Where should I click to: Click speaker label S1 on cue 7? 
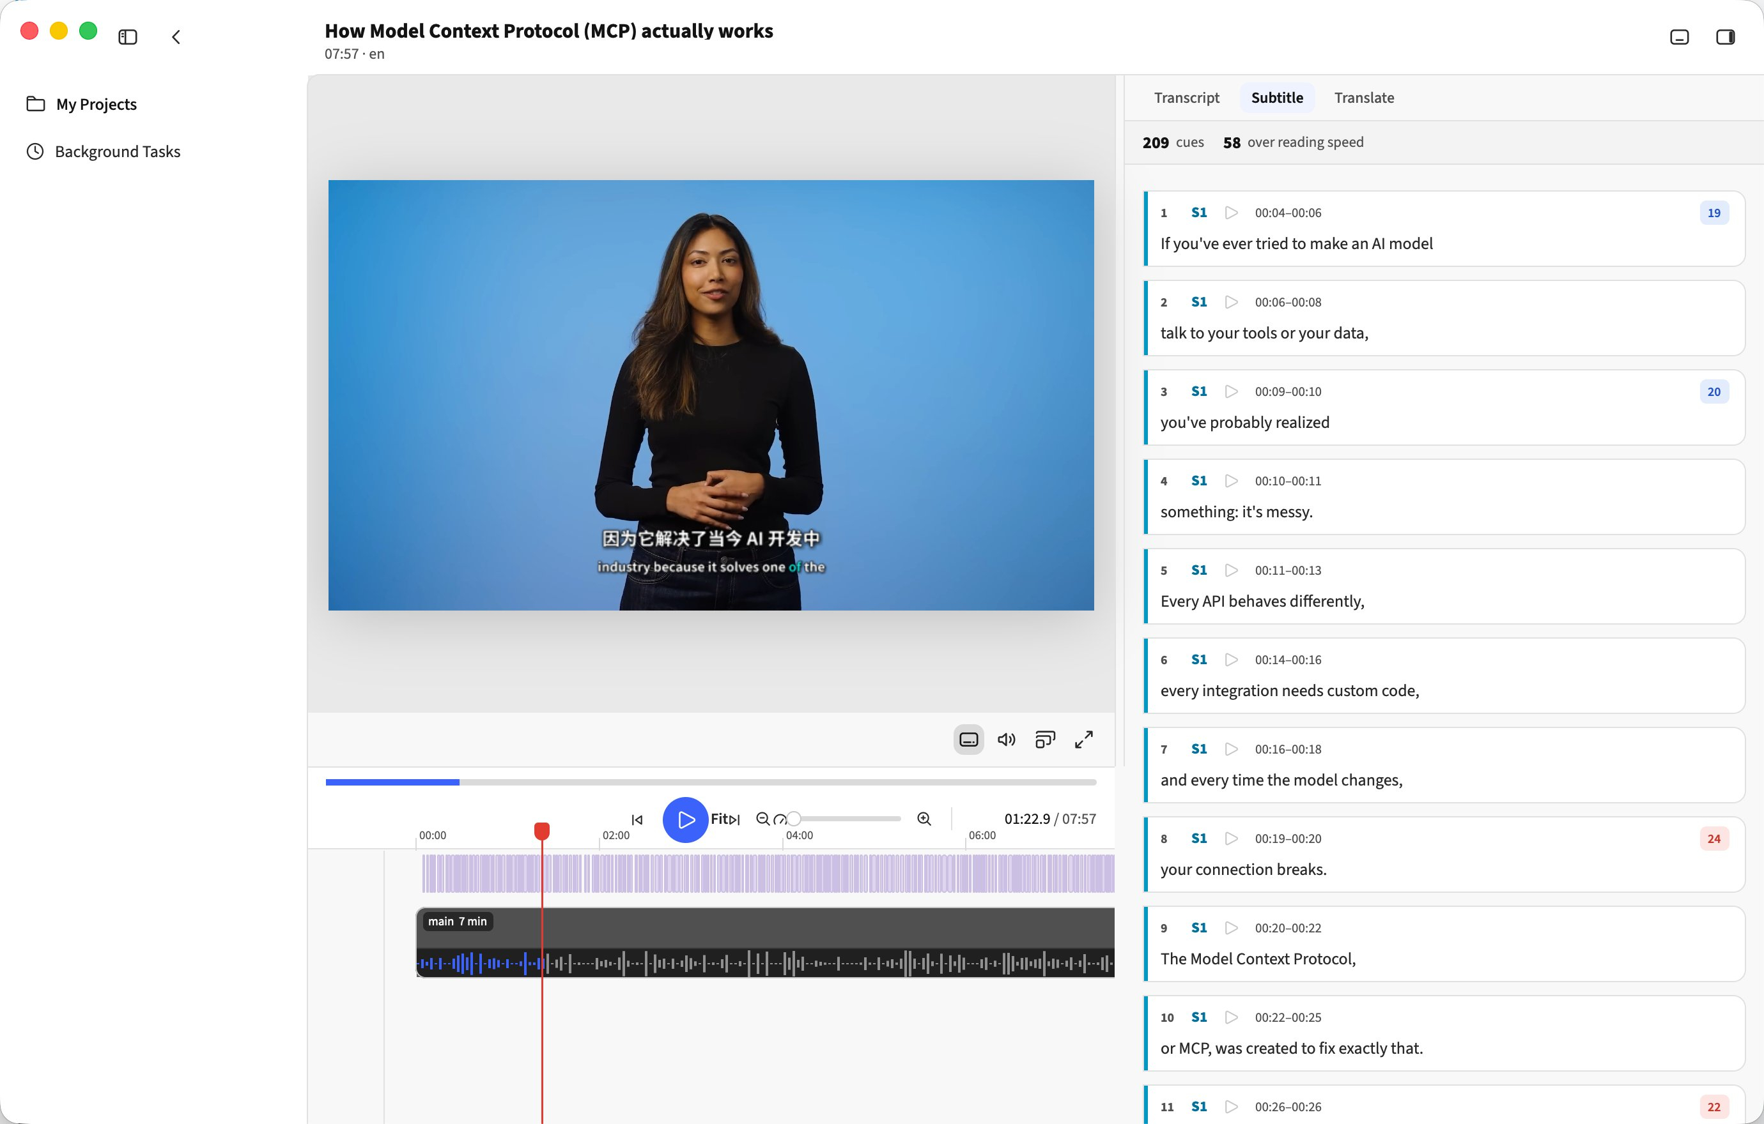(1198, 749)
